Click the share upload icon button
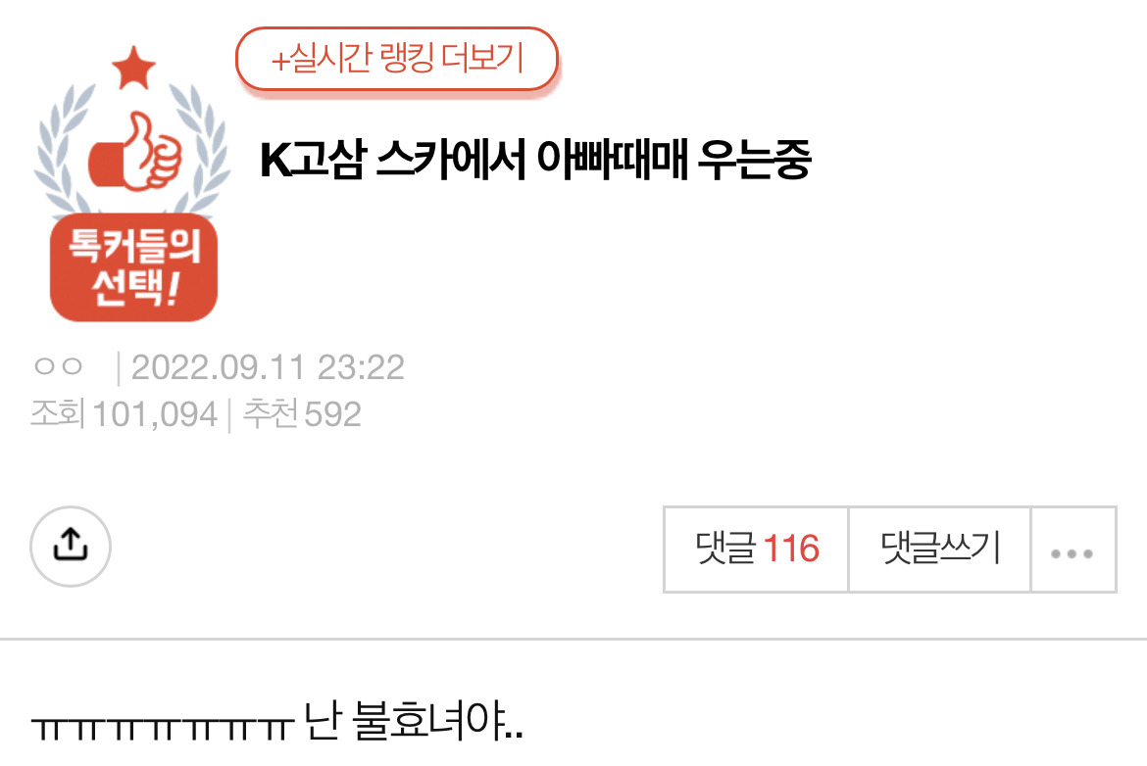Screen dimensions: 1147x766 click(x=71, y=546)
